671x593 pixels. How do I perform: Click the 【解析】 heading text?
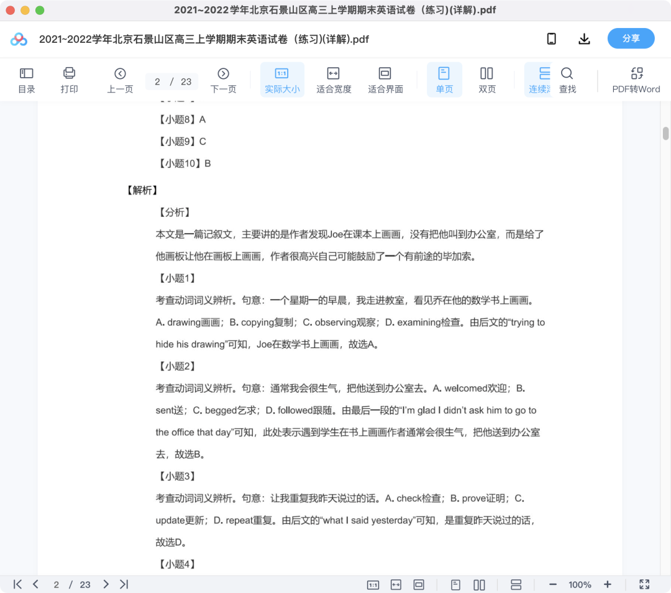[x=142, y=190]
